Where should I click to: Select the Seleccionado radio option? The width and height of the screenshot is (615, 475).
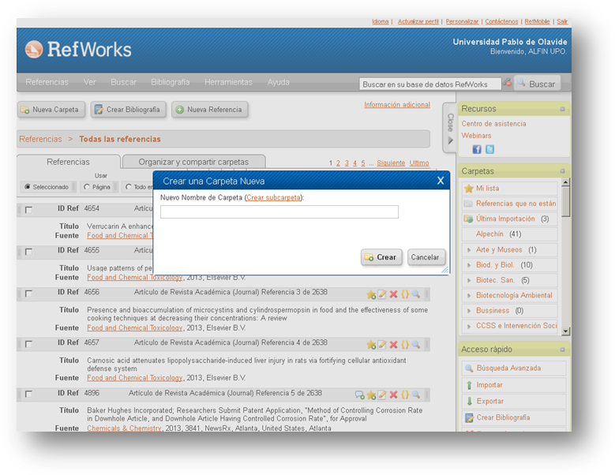27,187
